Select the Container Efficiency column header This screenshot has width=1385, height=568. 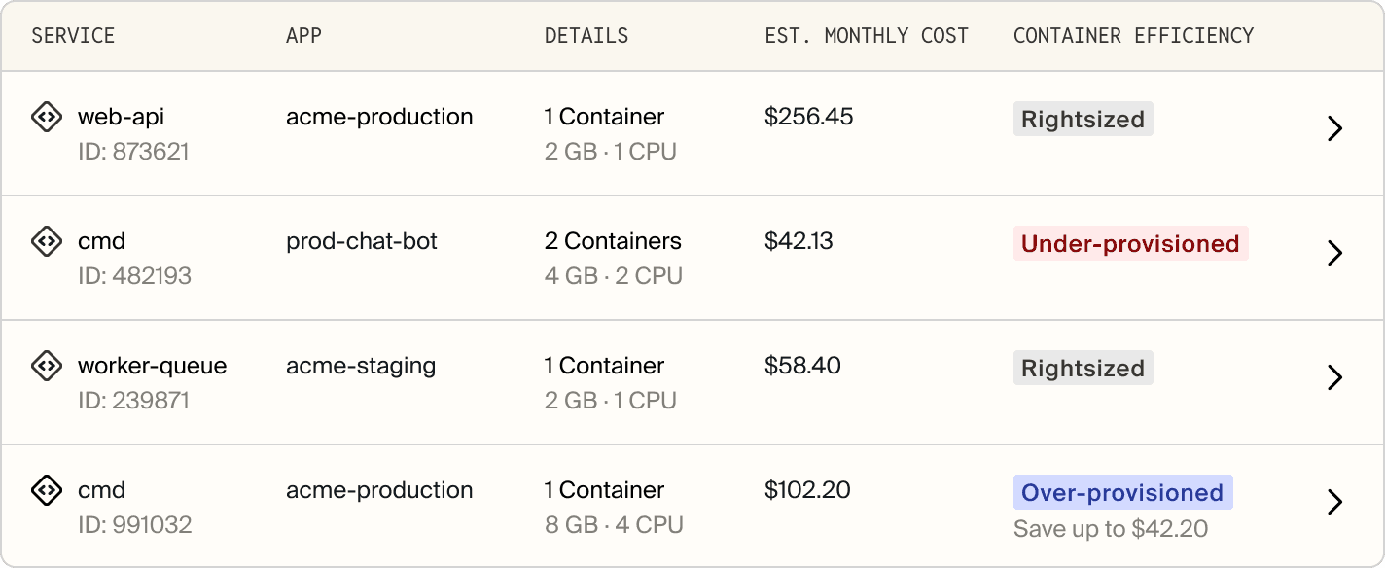[1133, 36]
